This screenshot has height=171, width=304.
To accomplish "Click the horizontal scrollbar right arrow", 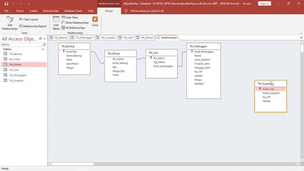I will (298, 164).
